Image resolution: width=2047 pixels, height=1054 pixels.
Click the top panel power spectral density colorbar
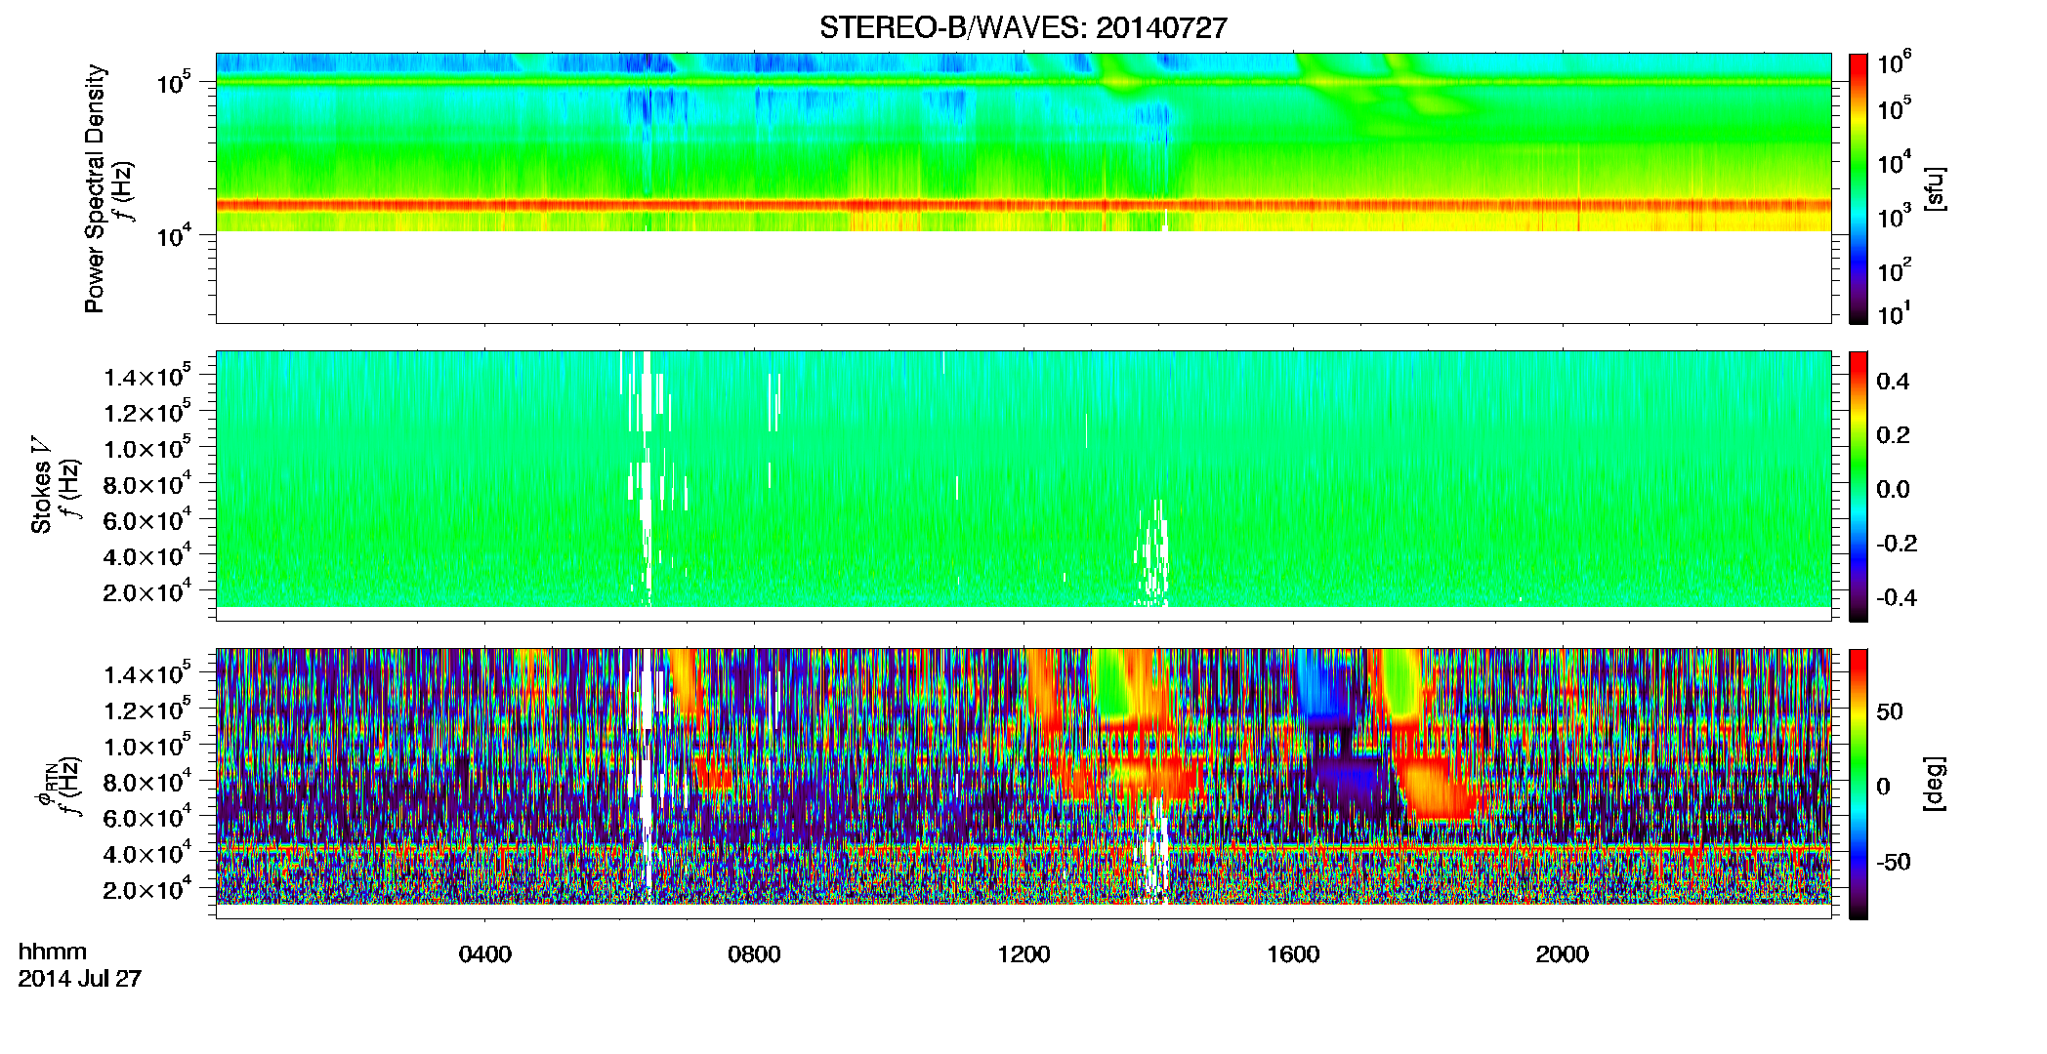(x=1859, y=188)
